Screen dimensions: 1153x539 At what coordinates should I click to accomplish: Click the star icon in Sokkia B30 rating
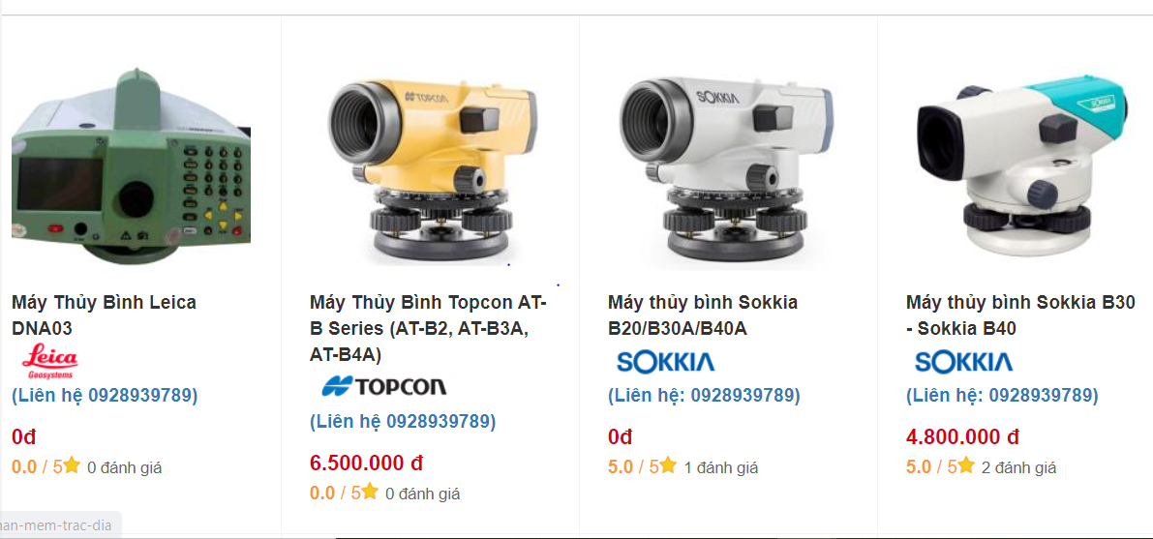click(x=966, y=465)
